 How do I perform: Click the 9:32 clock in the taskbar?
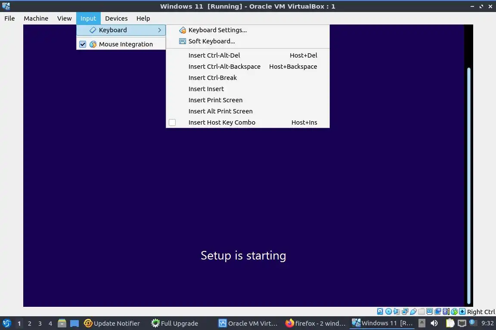pos(487,323)
